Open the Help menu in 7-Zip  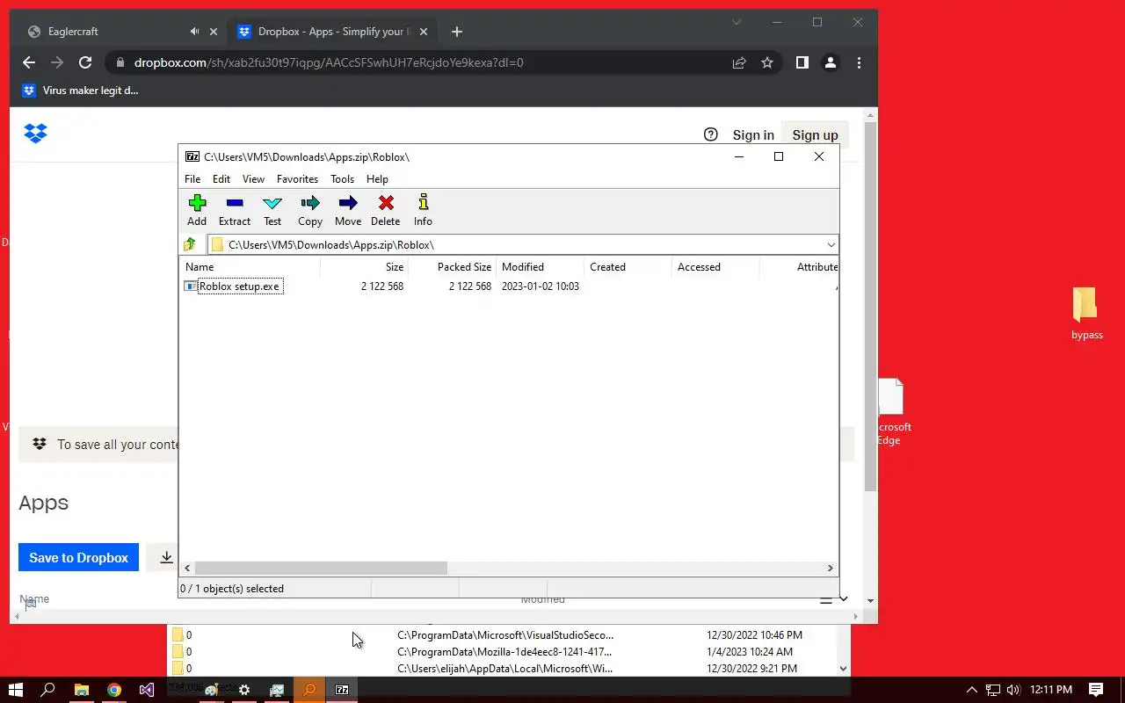coord(377,179)
